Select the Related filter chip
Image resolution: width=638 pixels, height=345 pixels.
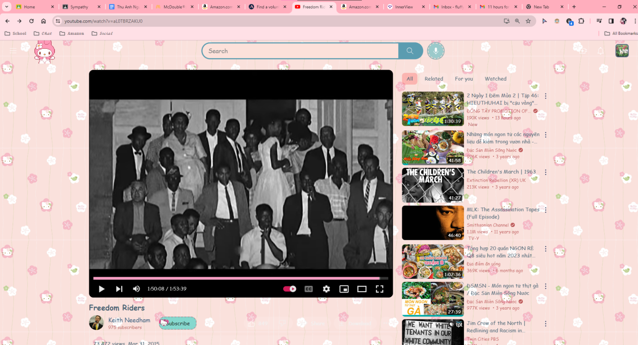[x=434, y=79]
